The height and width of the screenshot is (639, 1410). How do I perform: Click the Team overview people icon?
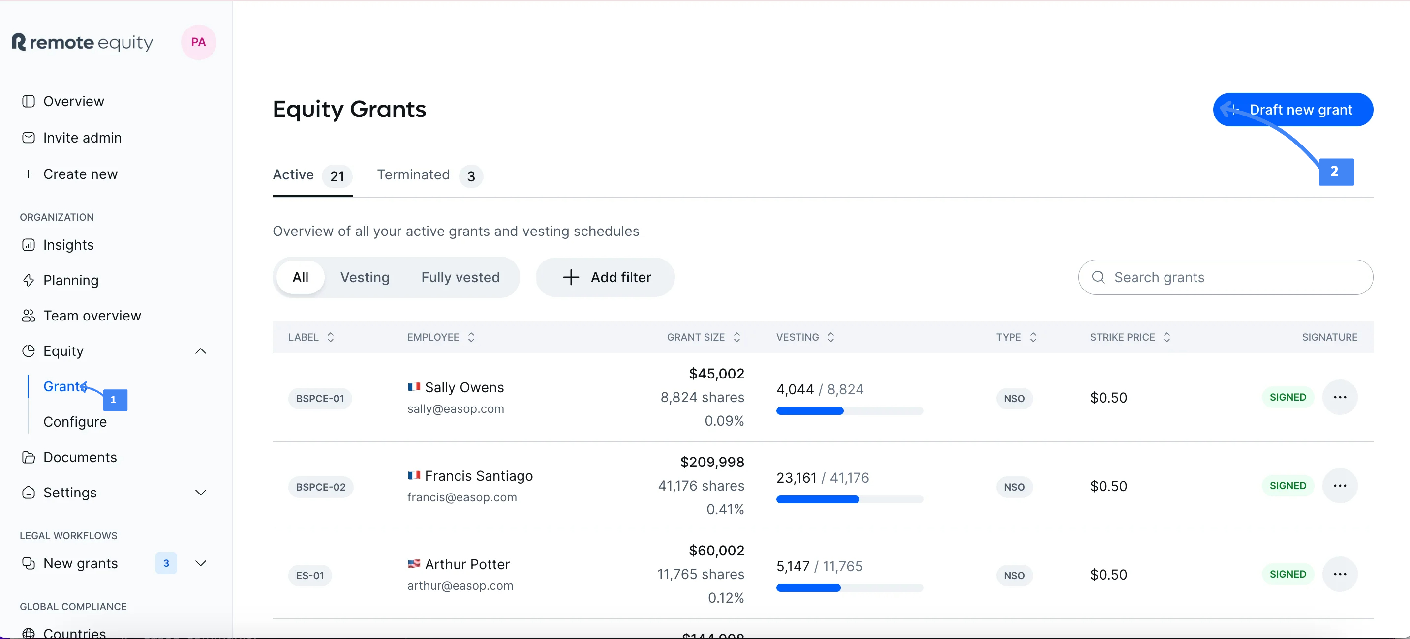coord(29,316)
